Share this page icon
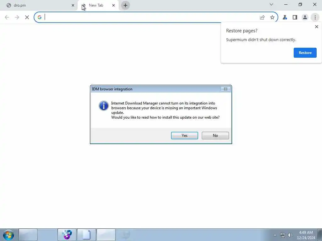 point(262,18)
